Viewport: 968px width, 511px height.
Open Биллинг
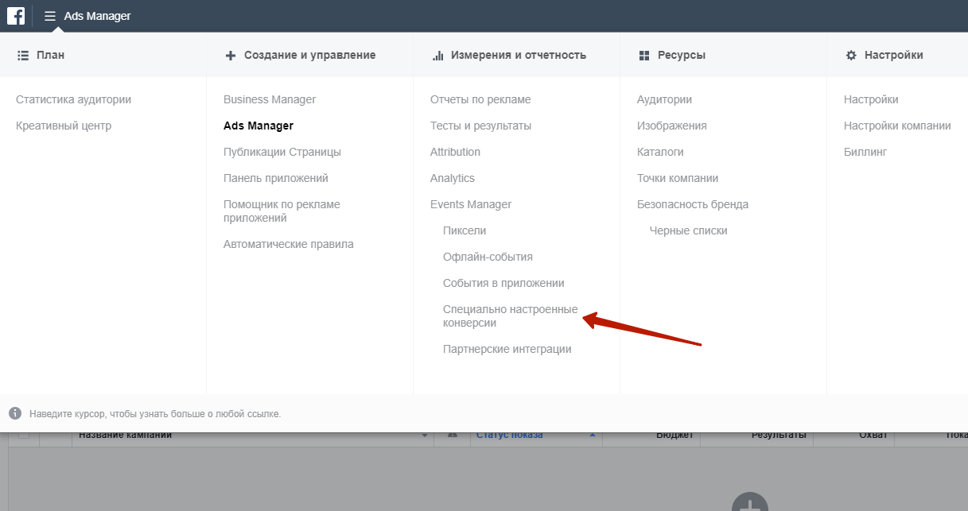click(865, 152)
